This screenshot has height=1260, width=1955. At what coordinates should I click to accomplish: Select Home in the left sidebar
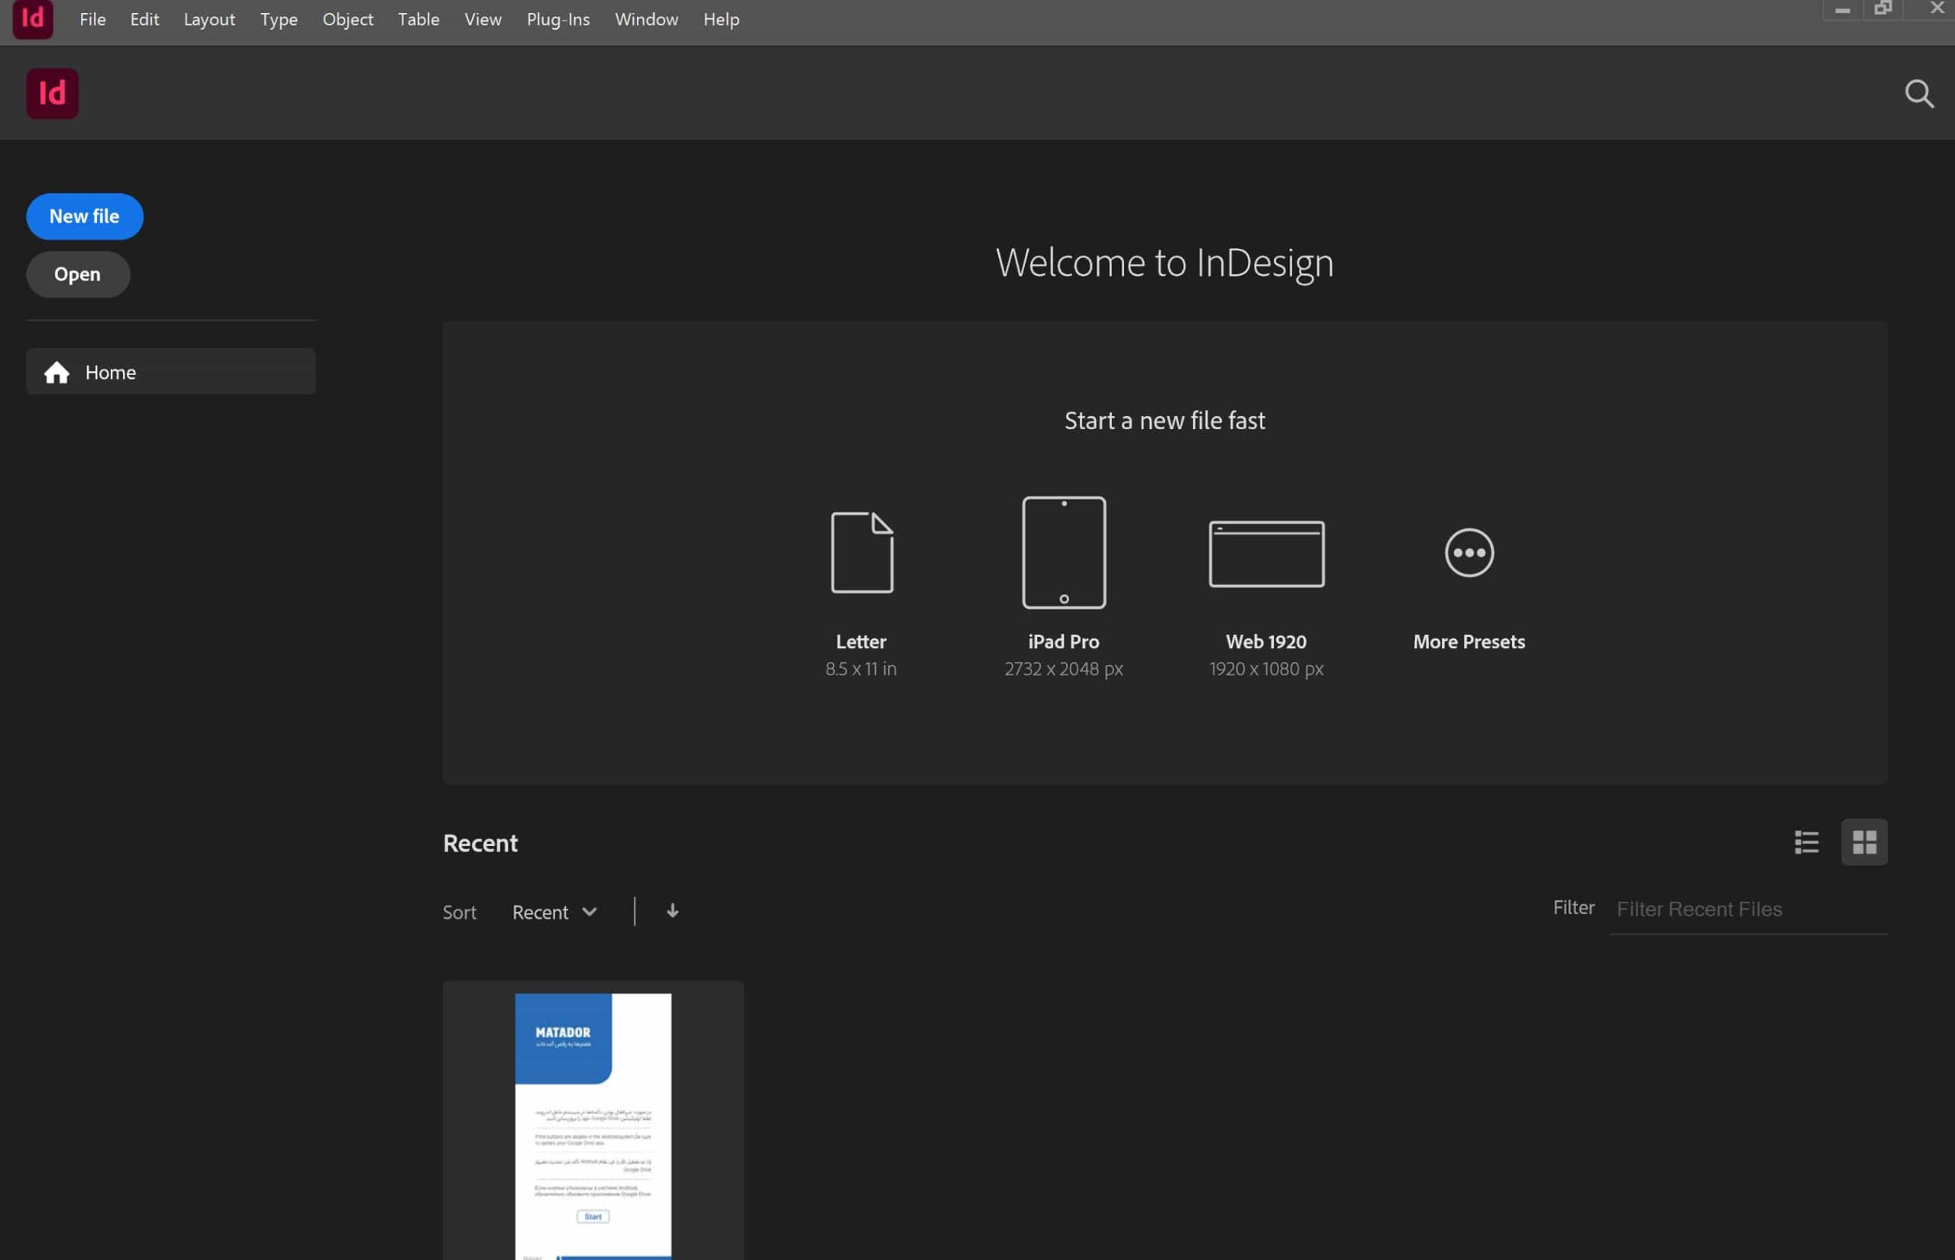170,371
